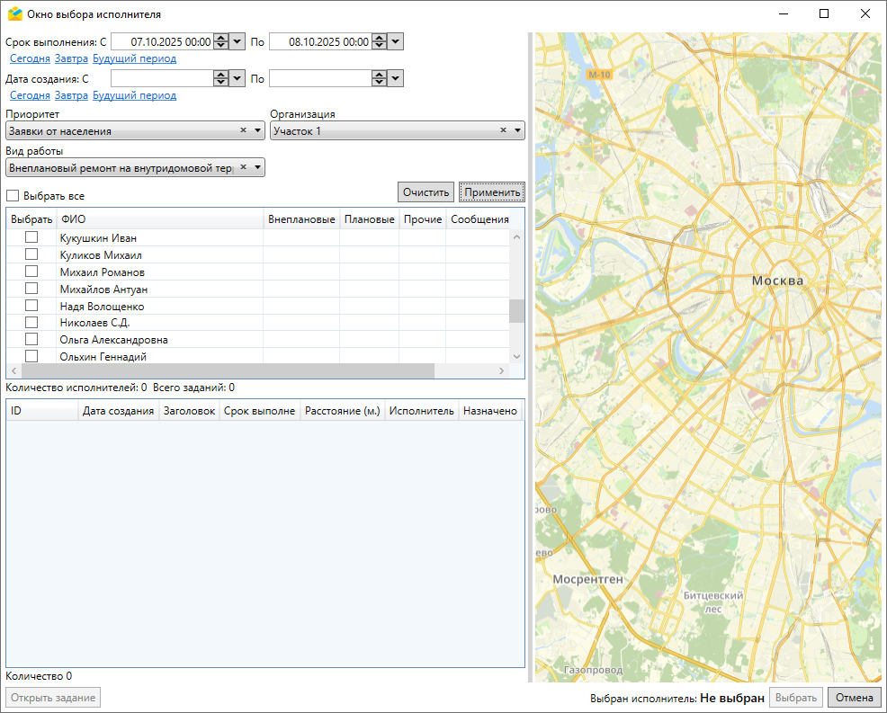Check the Выбрать все checkbox
This screenshot has height=713, width=887.
13,195
